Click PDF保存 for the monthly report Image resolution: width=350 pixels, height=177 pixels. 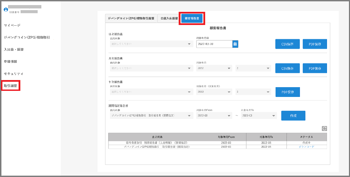point(314,68)
